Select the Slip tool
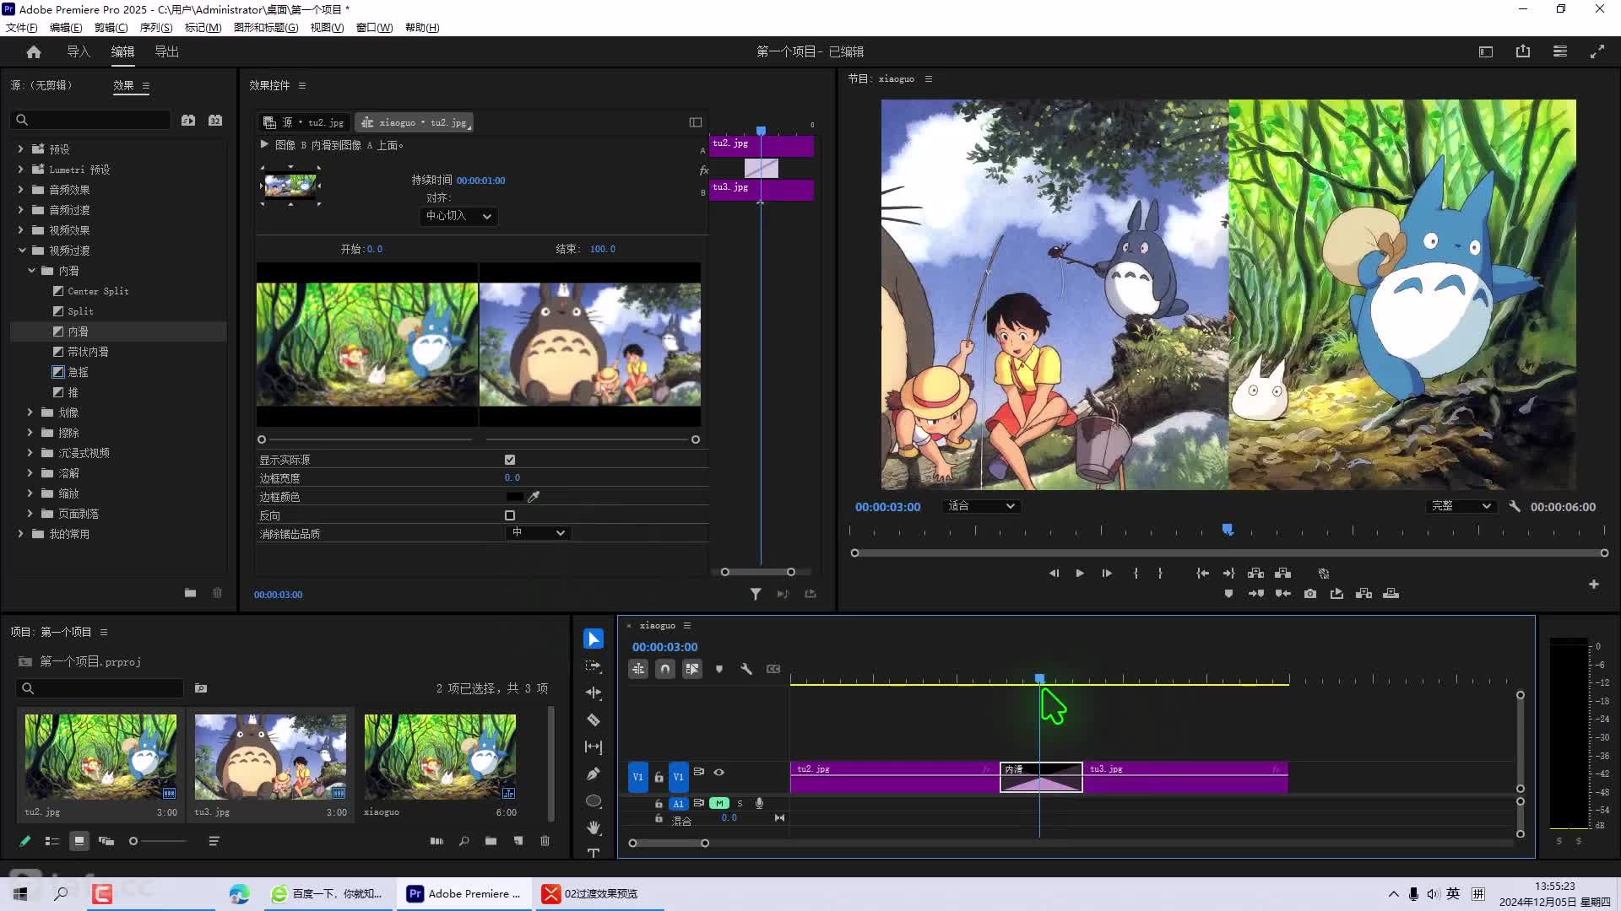 pos(594,747)
